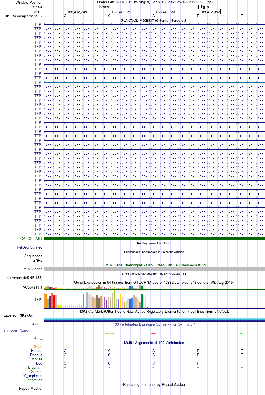Click the H3K27Ac Mark ENCODE track title

(154, 311)
